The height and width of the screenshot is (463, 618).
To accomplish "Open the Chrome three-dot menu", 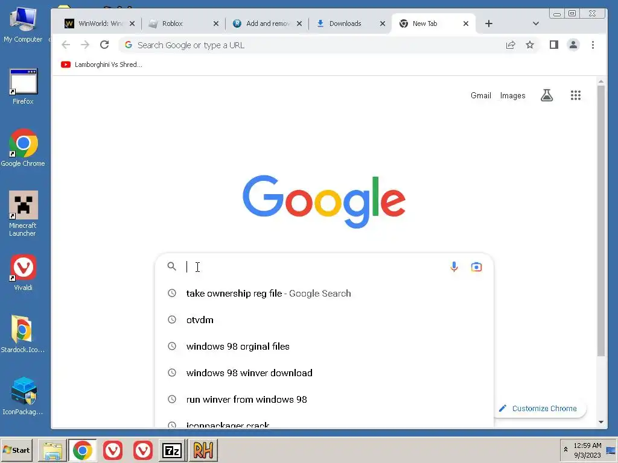I will (x=593, y=45).
